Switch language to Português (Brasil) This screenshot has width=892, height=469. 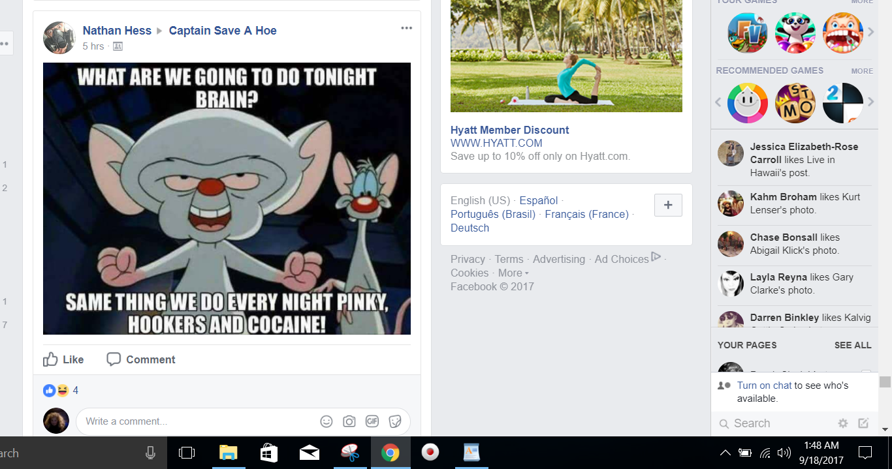493,214
